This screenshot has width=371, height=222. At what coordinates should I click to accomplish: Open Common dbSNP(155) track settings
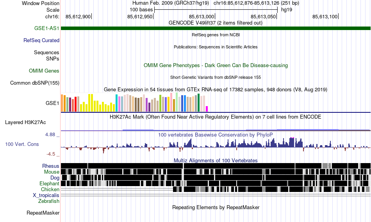click(x=35, y=83)
